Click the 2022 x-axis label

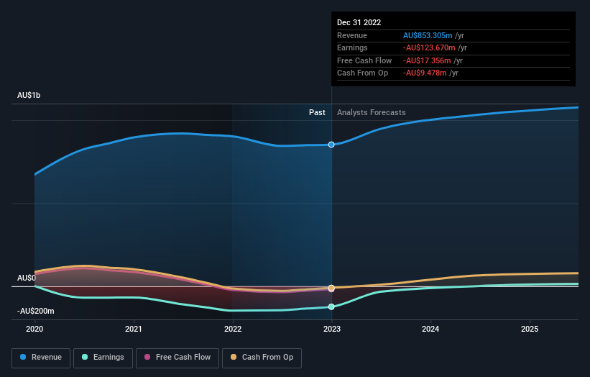click(x=233, y=330)
